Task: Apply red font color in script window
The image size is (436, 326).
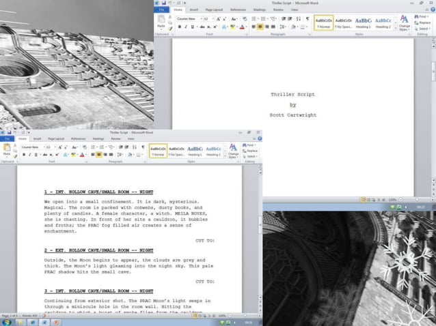Action: 82,155
